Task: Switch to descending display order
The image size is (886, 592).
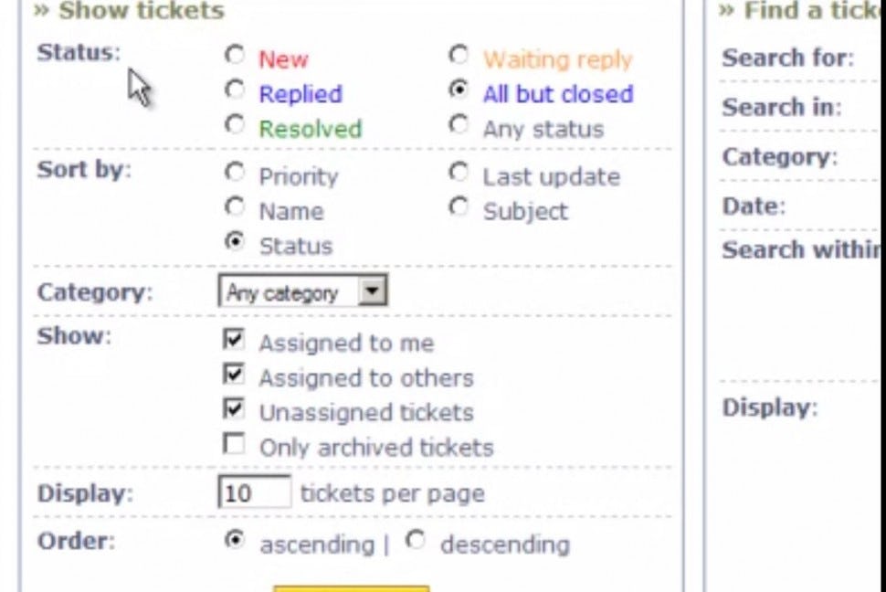Action: 416,539
